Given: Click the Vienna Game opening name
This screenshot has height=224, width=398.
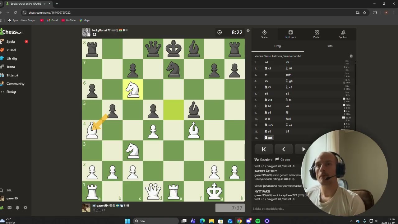Looking at the screenshot, I should (278, 56).
